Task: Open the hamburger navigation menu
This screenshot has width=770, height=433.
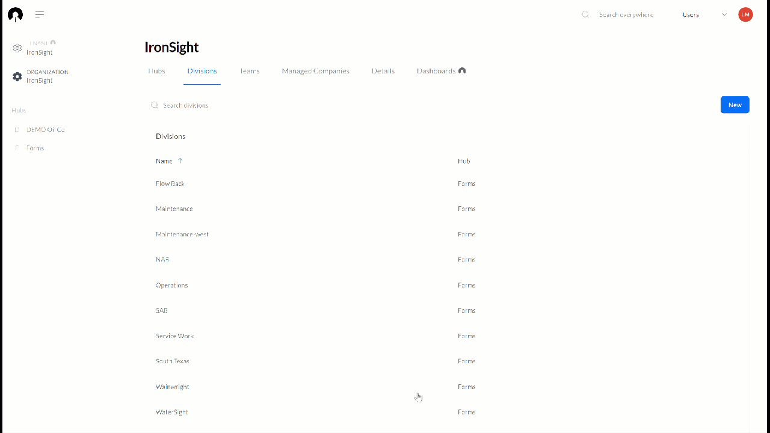Action: pyautogui.click(x=40, y=14)
